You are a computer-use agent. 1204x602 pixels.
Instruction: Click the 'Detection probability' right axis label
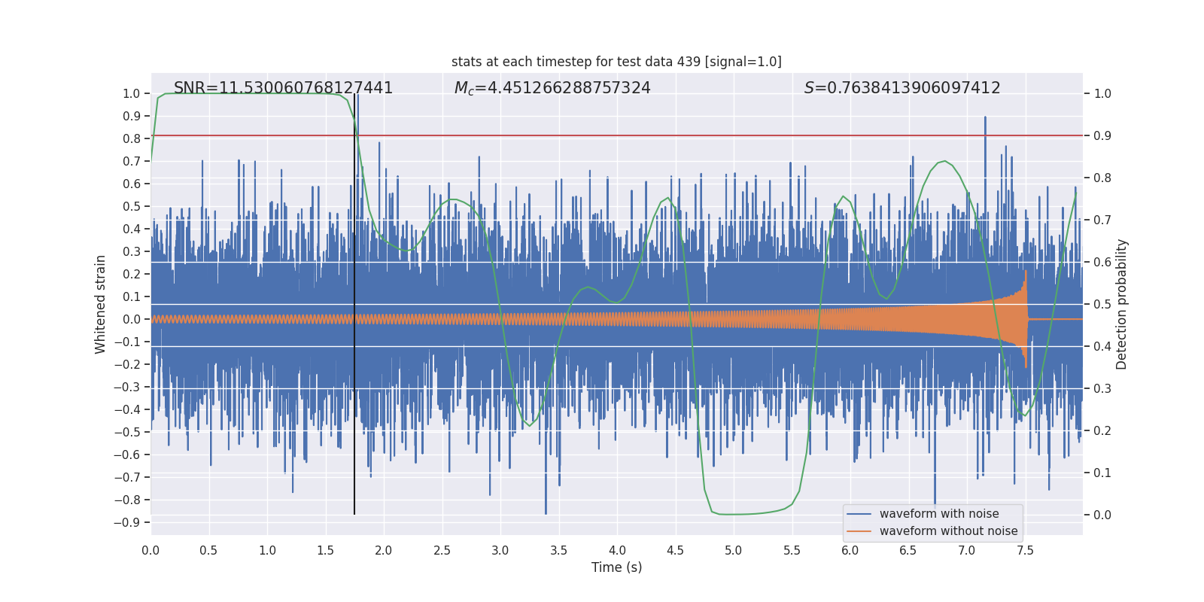click(1122, 304)
